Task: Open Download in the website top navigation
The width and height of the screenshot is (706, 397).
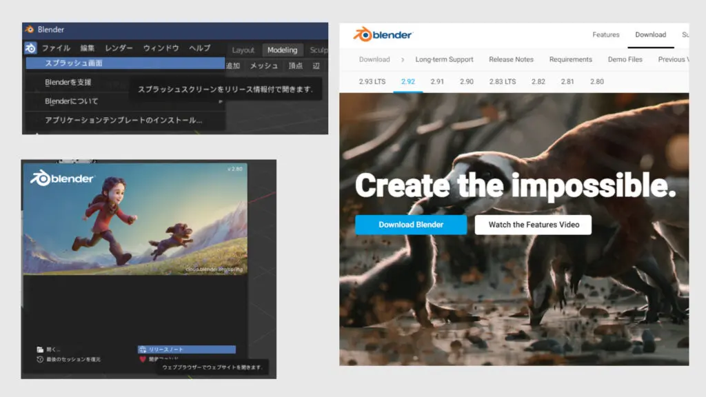Action: click(651, 34)
